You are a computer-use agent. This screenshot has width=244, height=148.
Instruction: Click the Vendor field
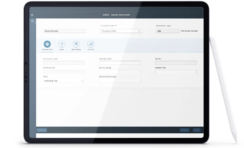click(x=176, y=63)
